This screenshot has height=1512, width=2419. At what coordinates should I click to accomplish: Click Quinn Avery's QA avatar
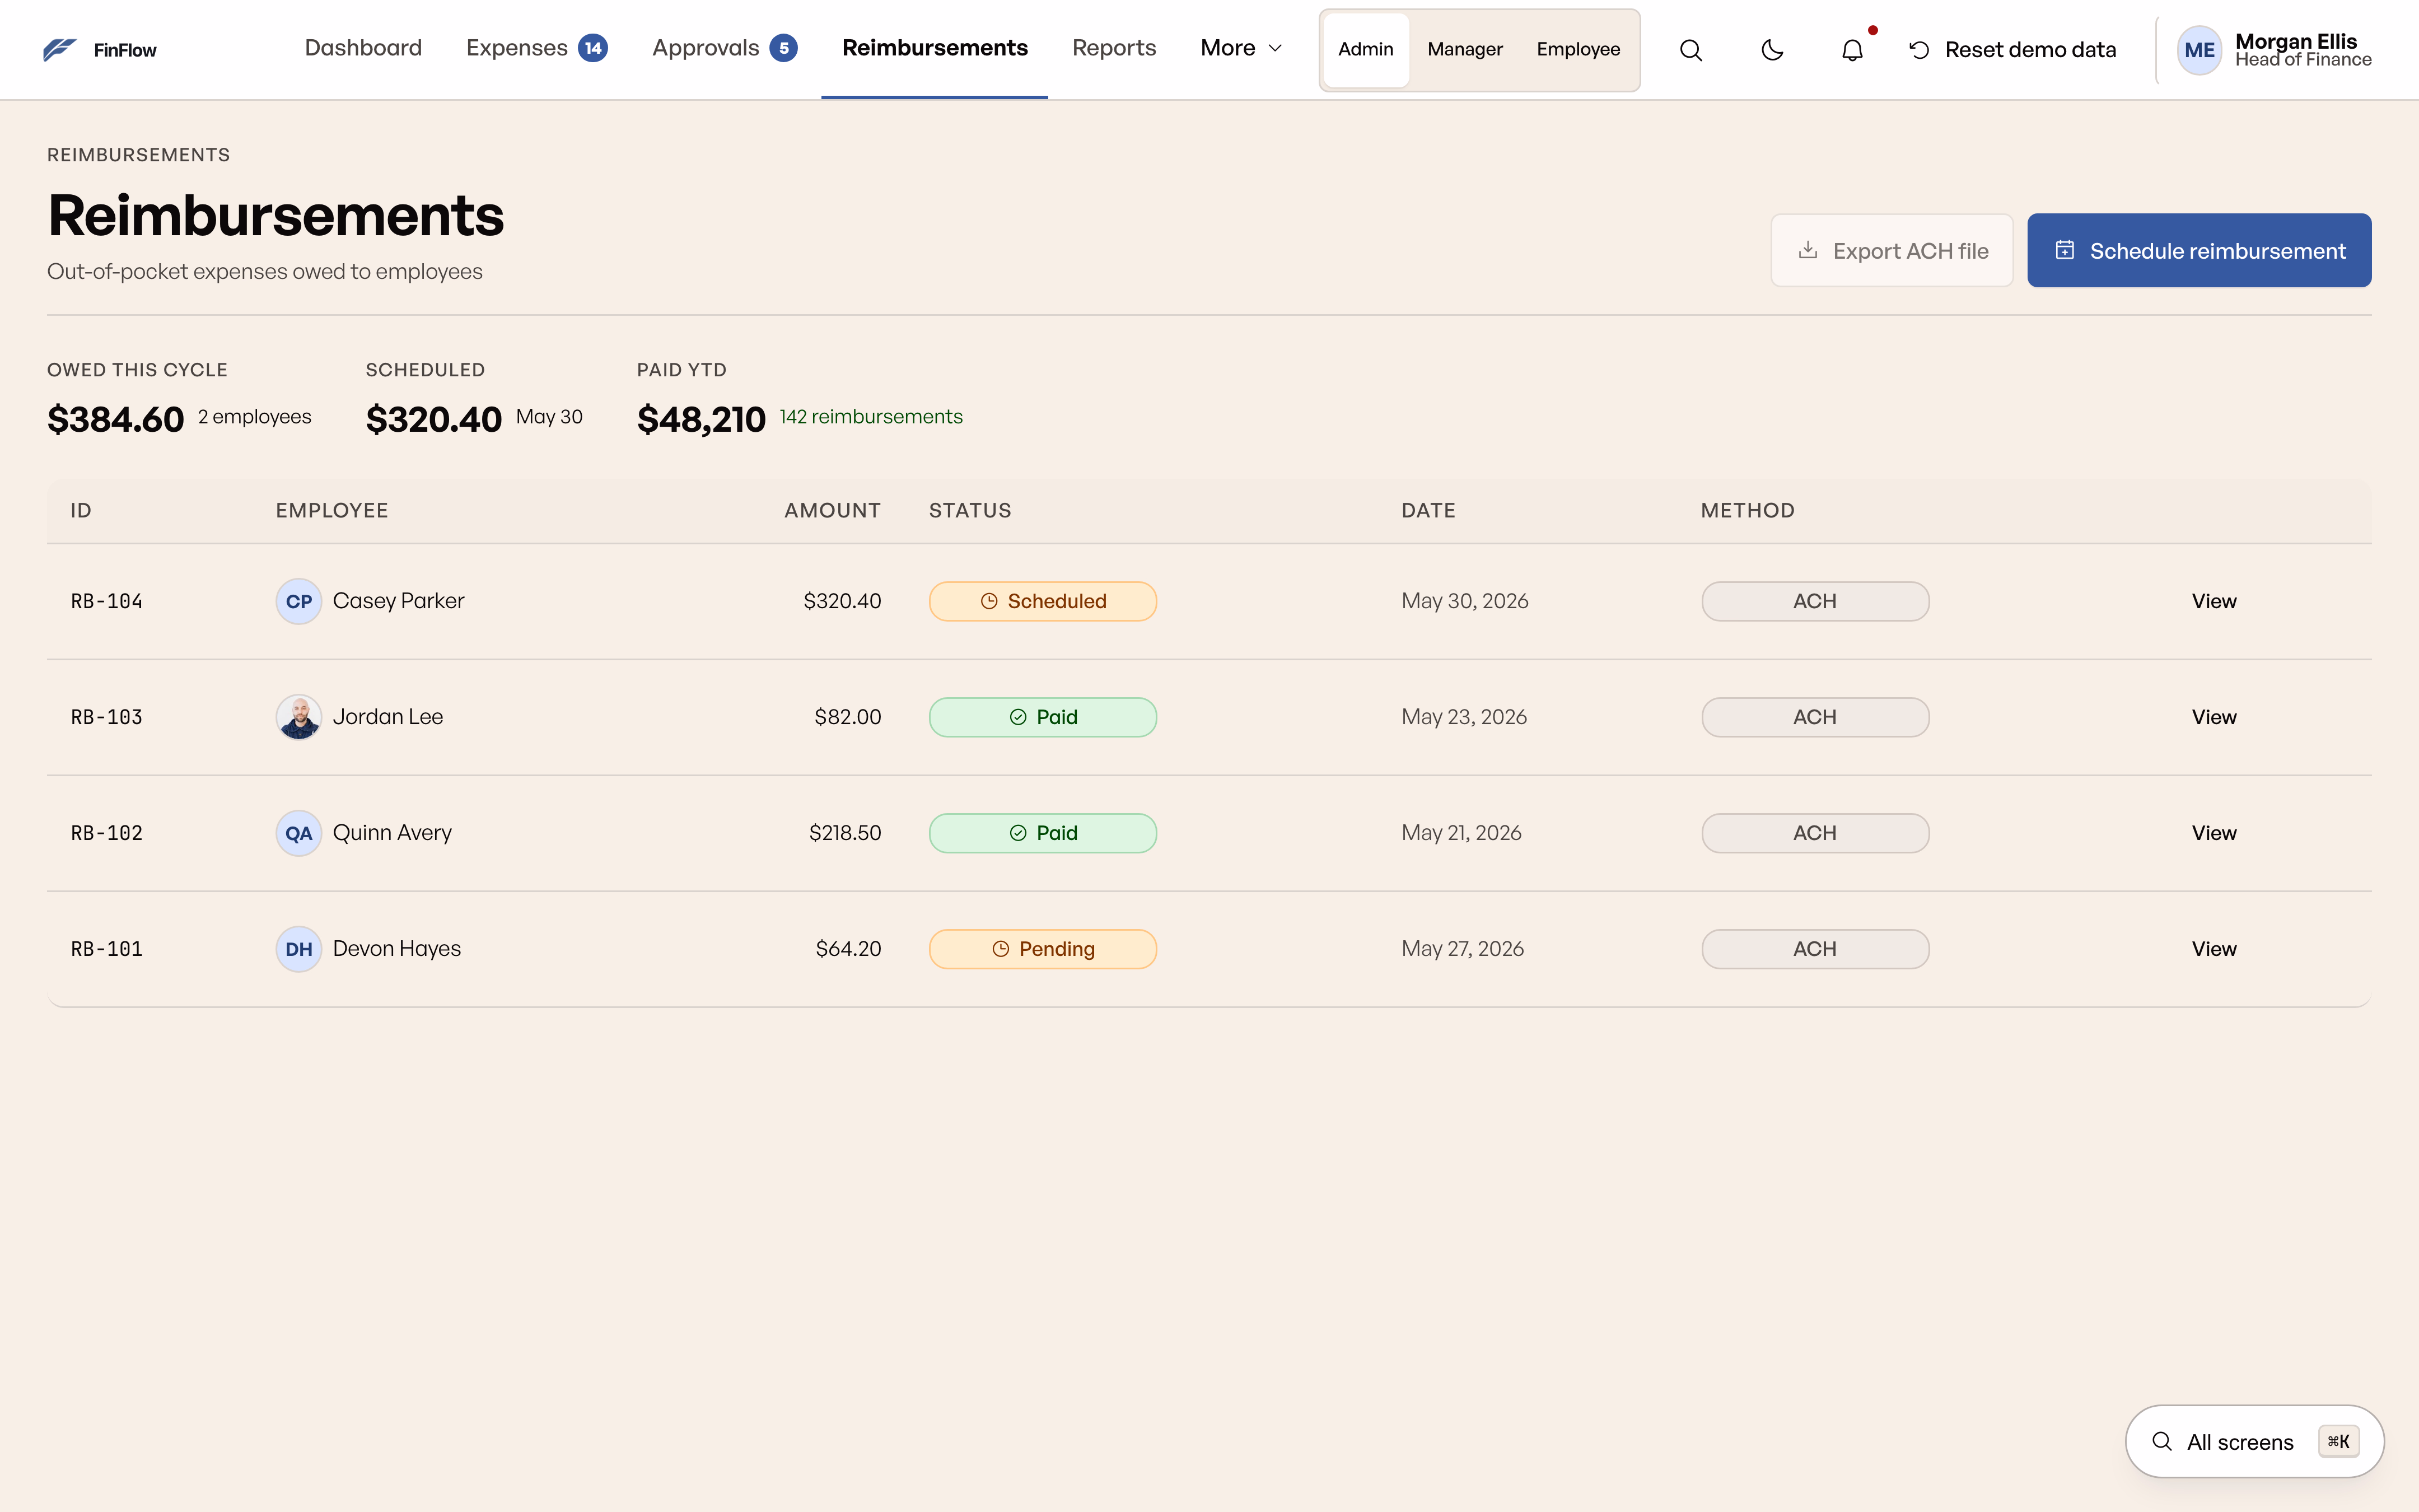coord(299,833)
